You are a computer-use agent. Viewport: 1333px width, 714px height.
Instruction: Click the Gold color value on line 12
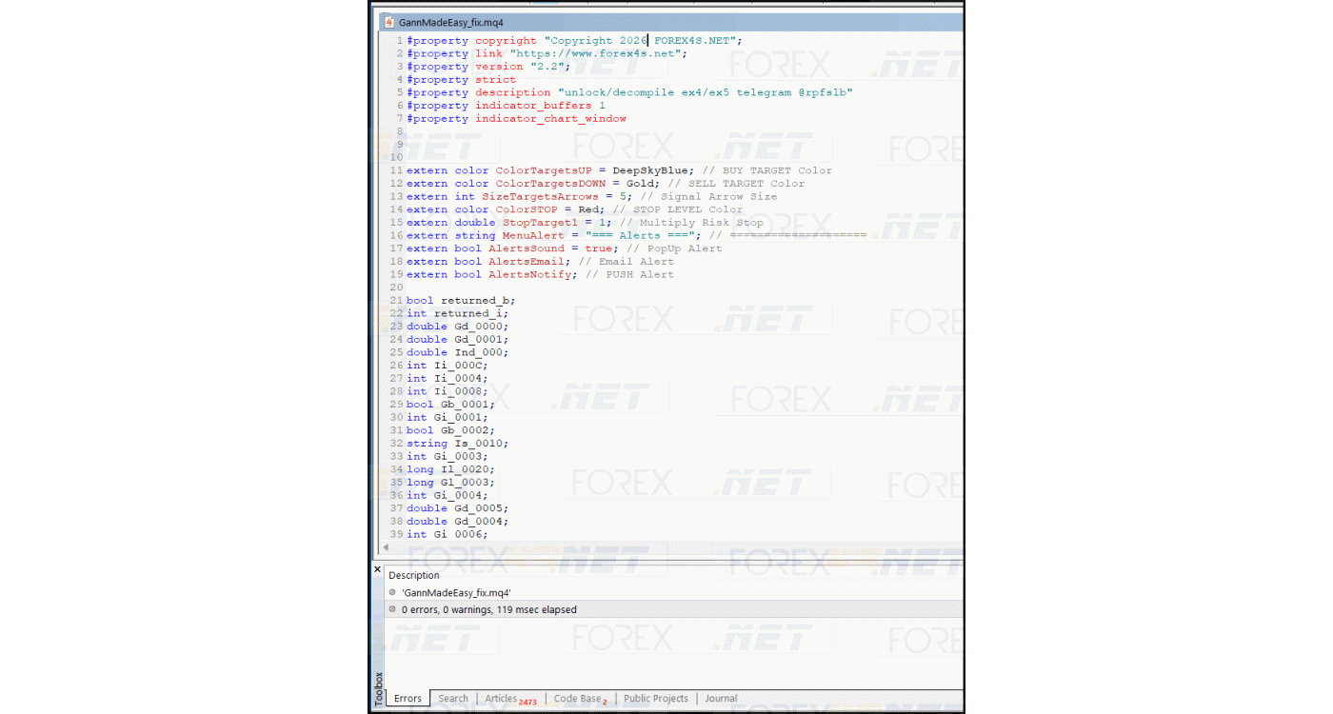[x=639, y=184]
